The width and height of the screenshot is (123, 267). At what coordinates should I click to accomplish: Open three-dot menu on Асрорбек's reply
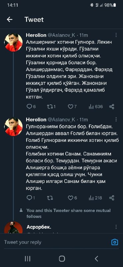[116, 227]
